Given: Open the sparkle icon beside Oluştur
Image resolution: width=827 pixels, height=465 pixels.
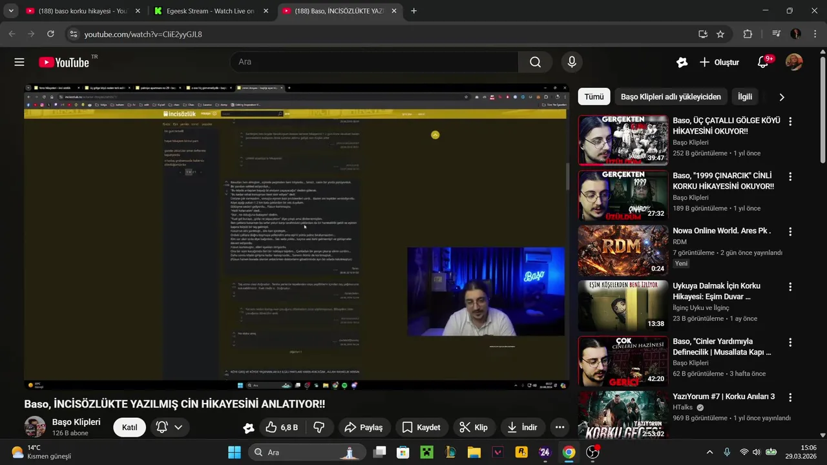Looking at the screenshot, I should (682, 62).
